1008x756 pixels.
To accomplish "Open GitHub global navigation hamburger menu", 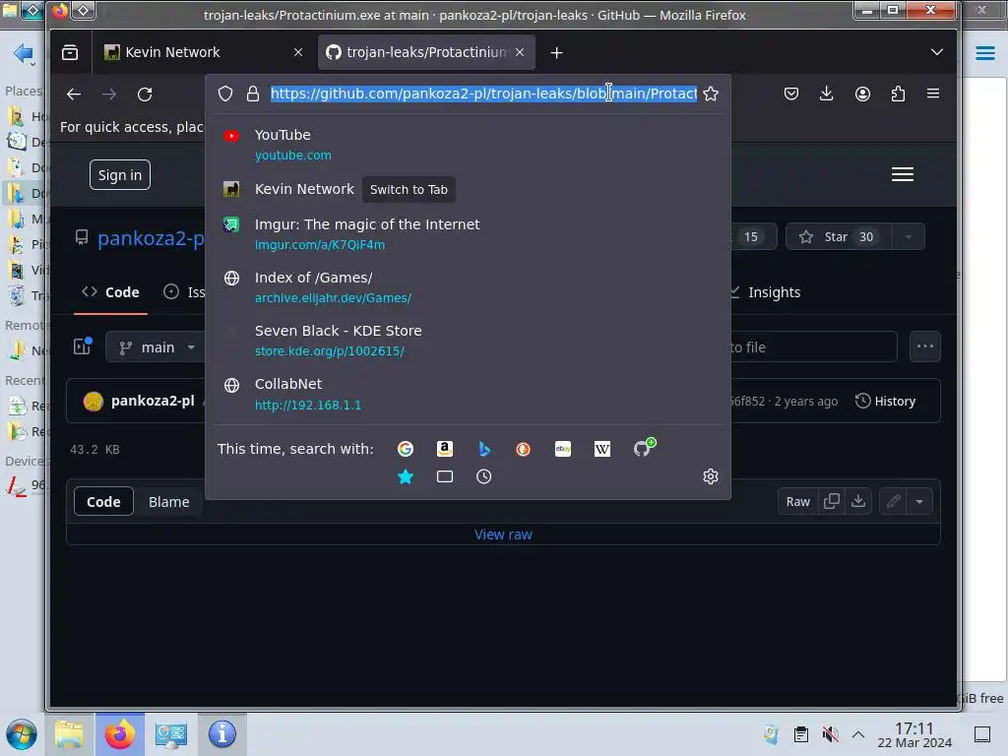I will 903,174.
